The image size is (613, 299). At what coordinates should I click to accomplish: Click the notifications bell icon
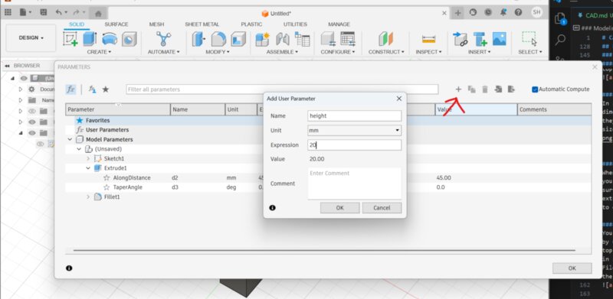[x=503, y=12]
